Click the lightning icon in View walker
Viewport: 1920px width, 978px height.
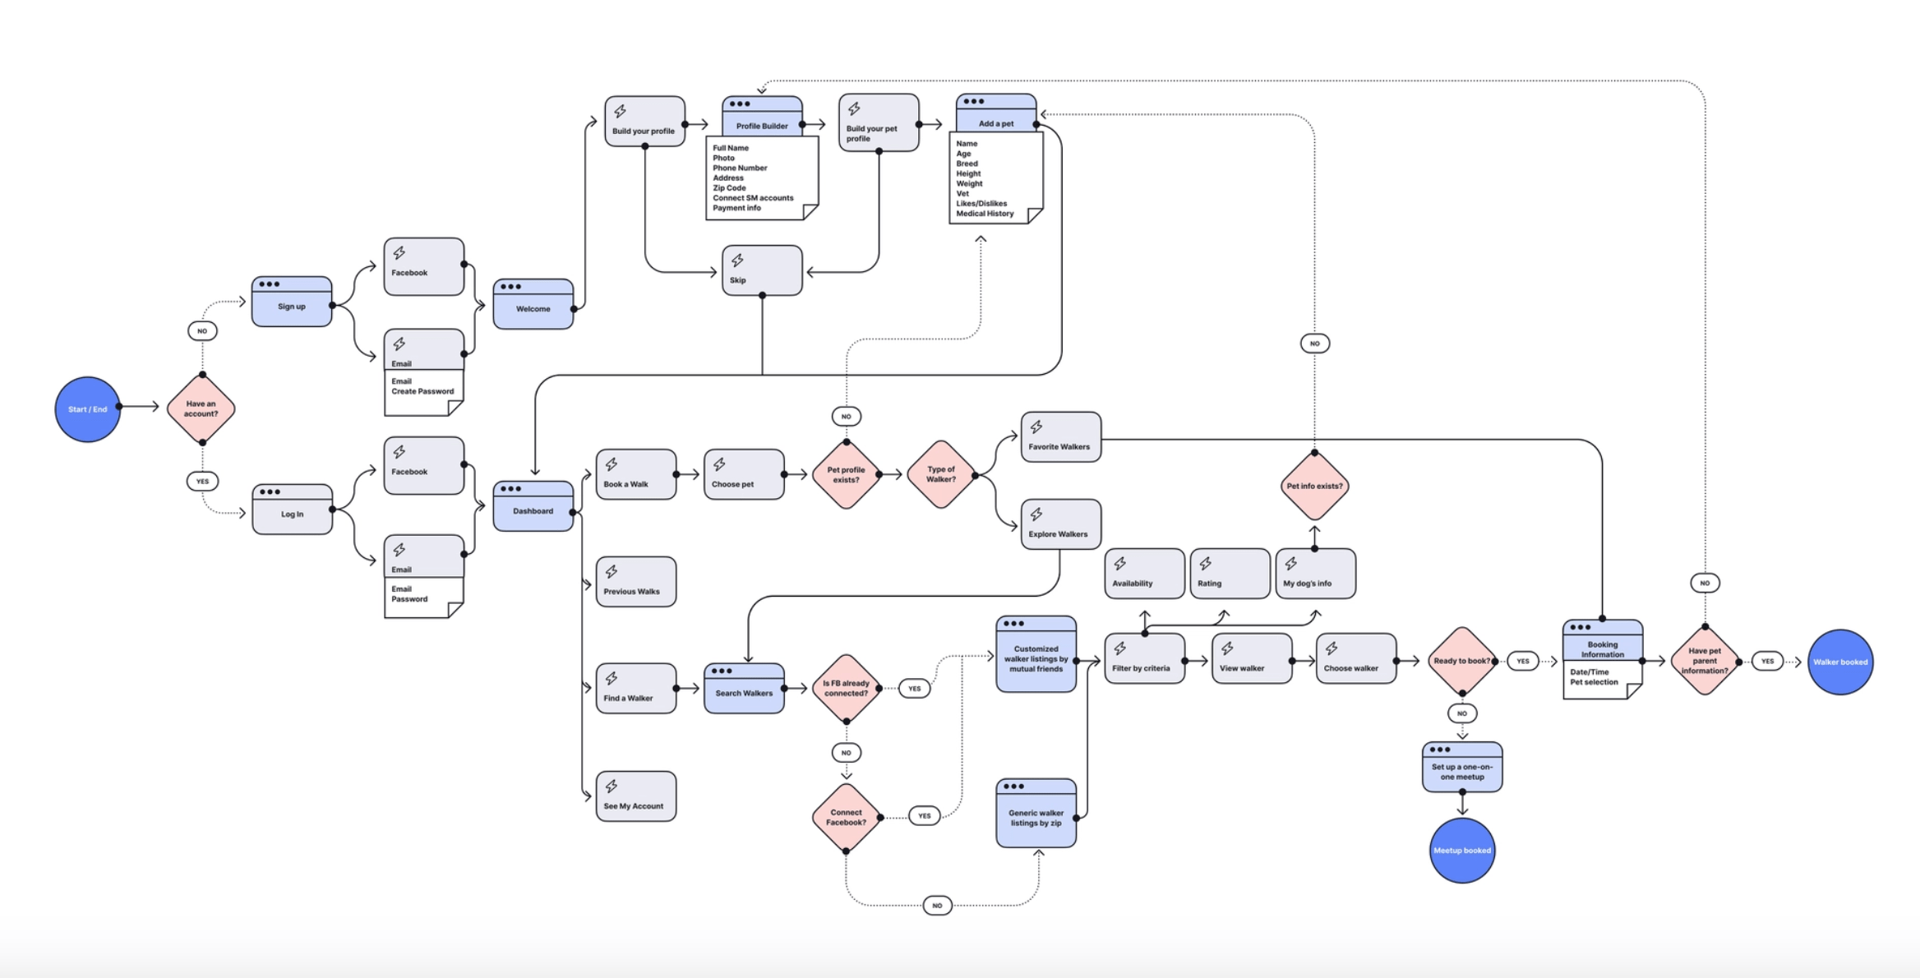tap(1227, 648)
